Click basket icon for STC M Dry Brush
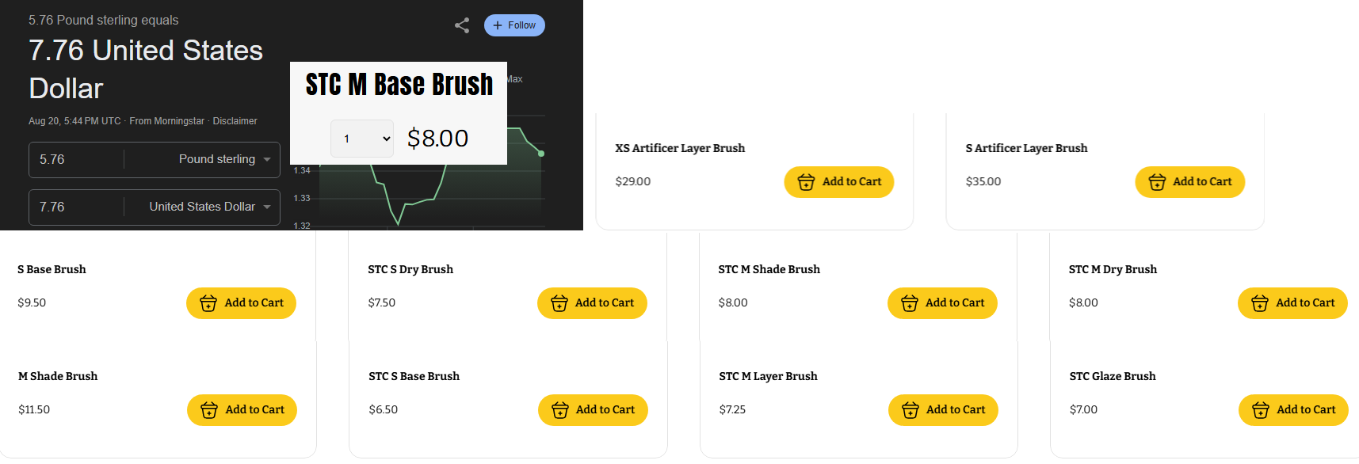This screenshot has height=464, width=1359. (x=1260, y=303)
